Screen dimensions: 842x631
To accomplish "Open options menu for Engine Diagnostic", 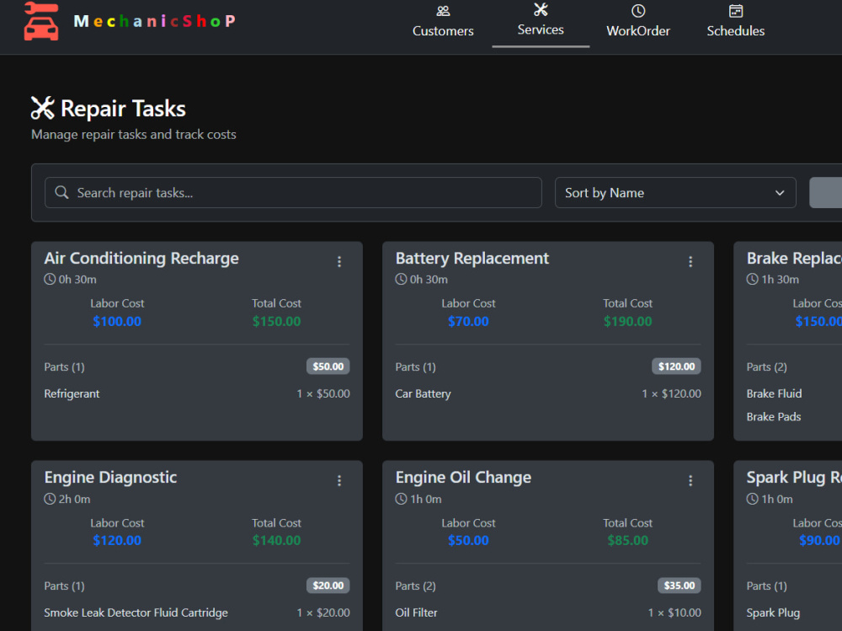I will pos(338,480).
